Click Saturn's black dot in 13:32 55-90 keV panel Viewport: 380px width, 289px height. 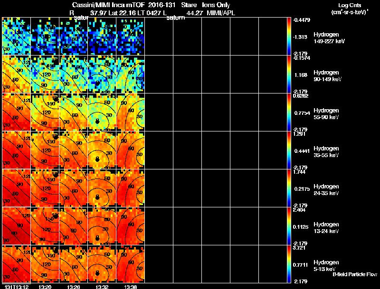click(97, 121)
